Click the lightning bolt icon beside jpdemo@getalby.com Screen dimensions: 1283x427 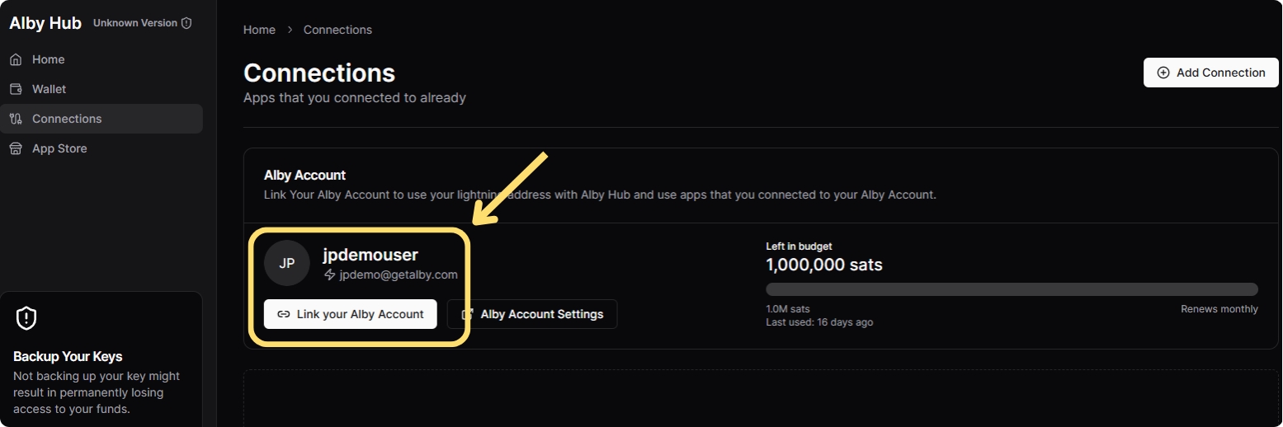tap(330, 274)
